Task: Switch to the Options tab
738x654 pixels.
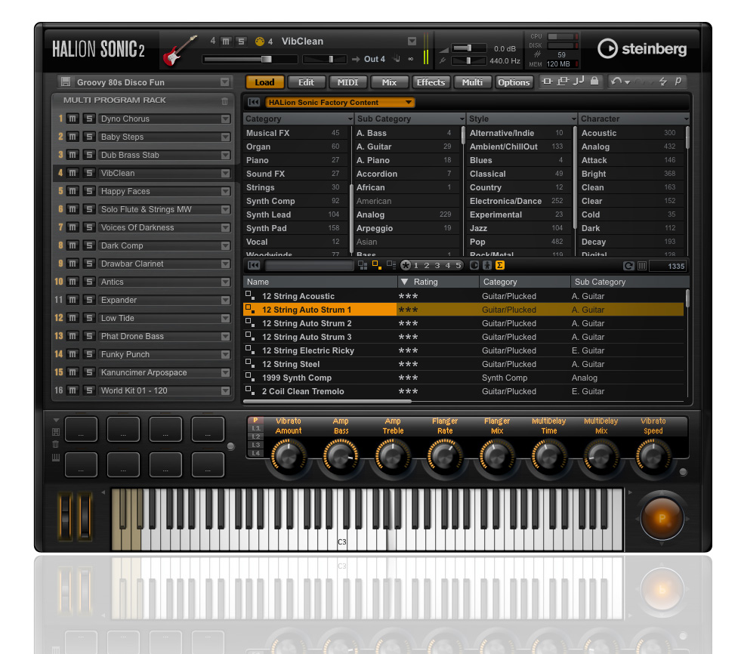Action: click(x=514, y=82)
